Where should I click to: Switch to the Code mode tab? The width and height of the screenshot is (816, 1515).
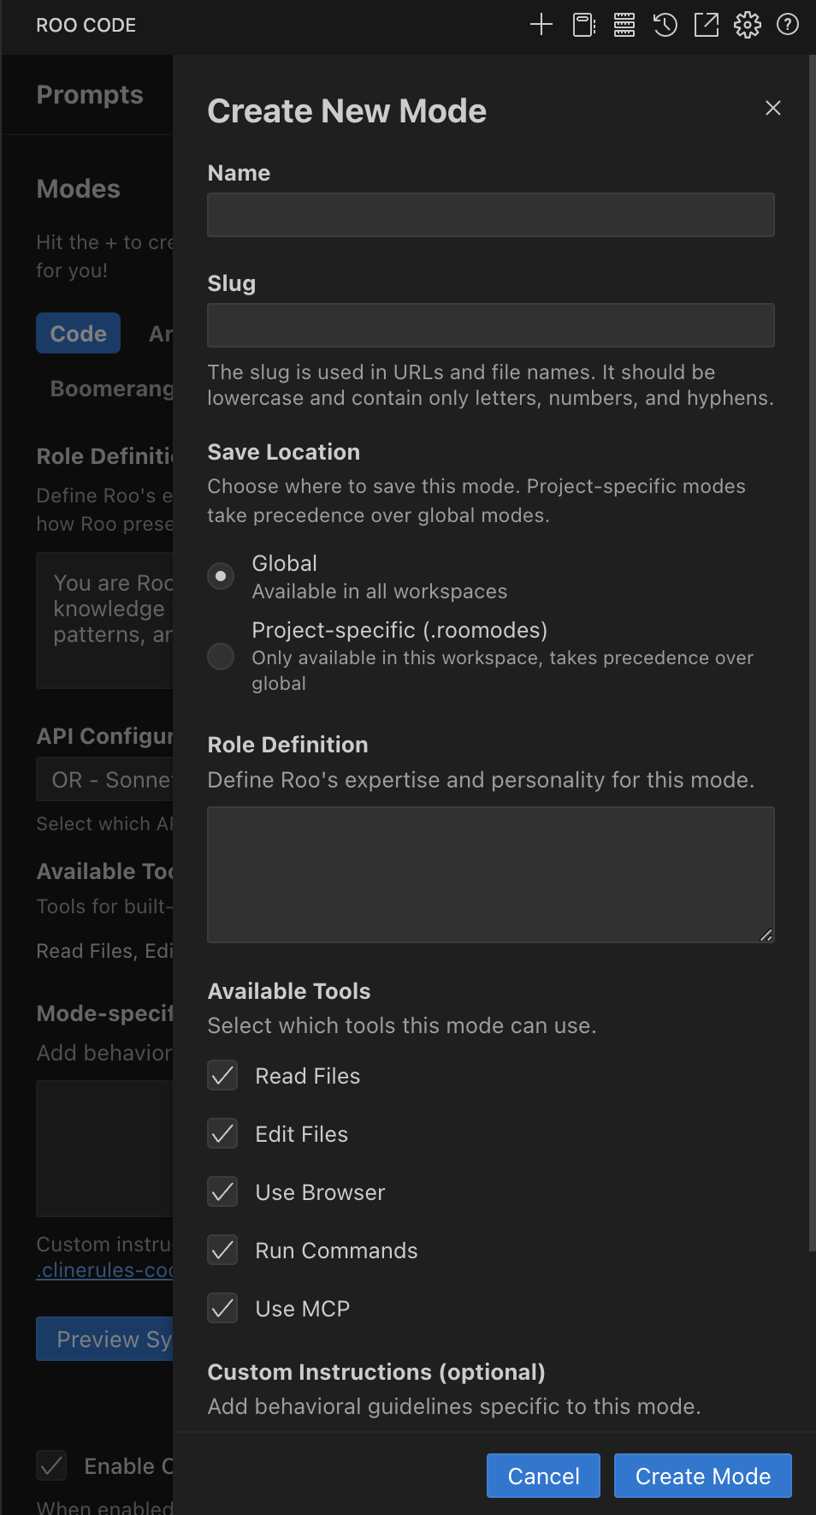click(x=78, y=333)
